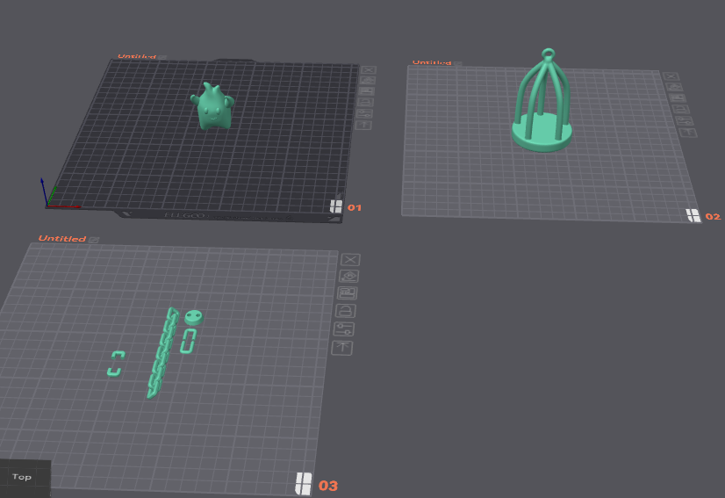Image resolution: width=725 pixels, height=498 pixels.
Task: Remove plate 03 using its X icon
Action: [x=350, y=260]
